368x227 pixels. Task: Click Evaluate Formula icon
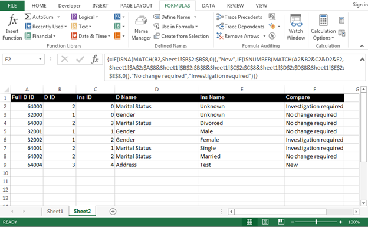(x=272, y=36)
